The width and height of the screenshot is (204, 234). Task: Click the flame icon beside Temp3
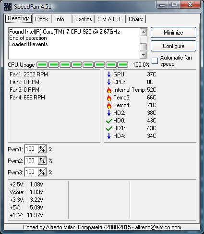click(109, 98)
